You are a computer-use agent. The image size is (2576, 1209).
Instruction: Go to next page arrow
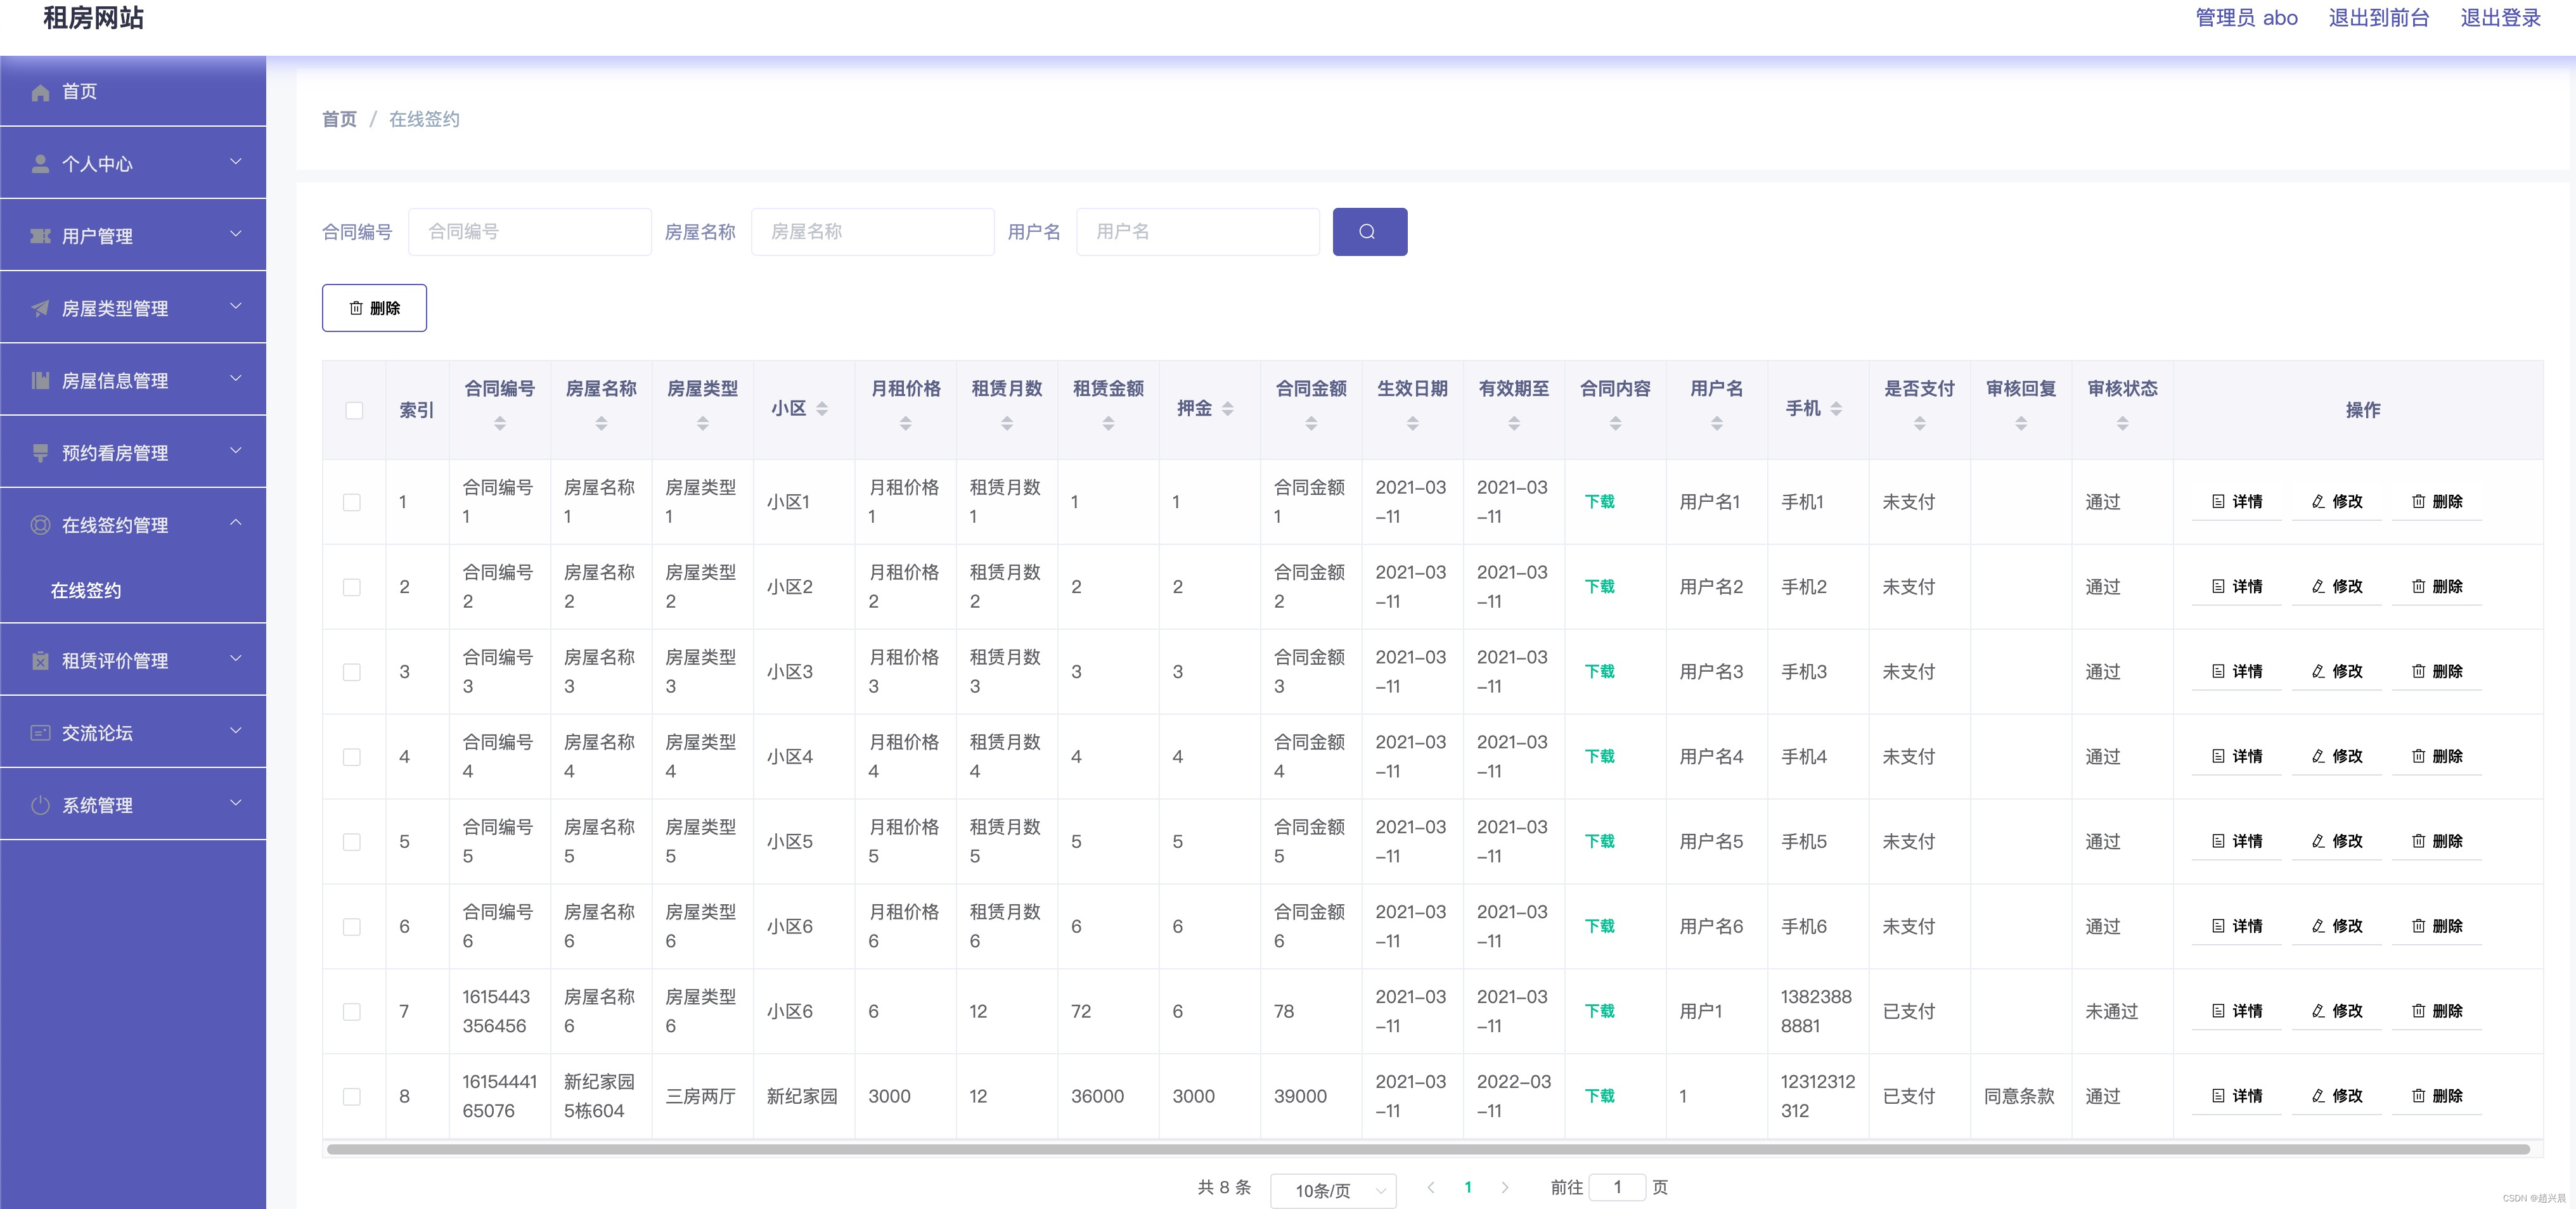coord(1505,1187)
